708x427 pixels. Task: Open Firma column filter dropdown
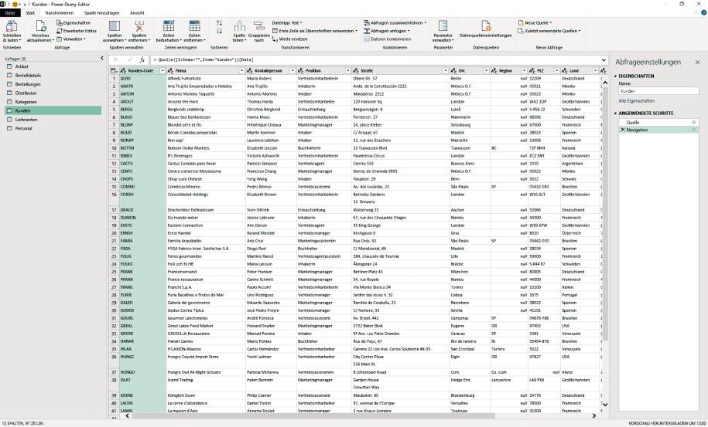click(241, 71)
